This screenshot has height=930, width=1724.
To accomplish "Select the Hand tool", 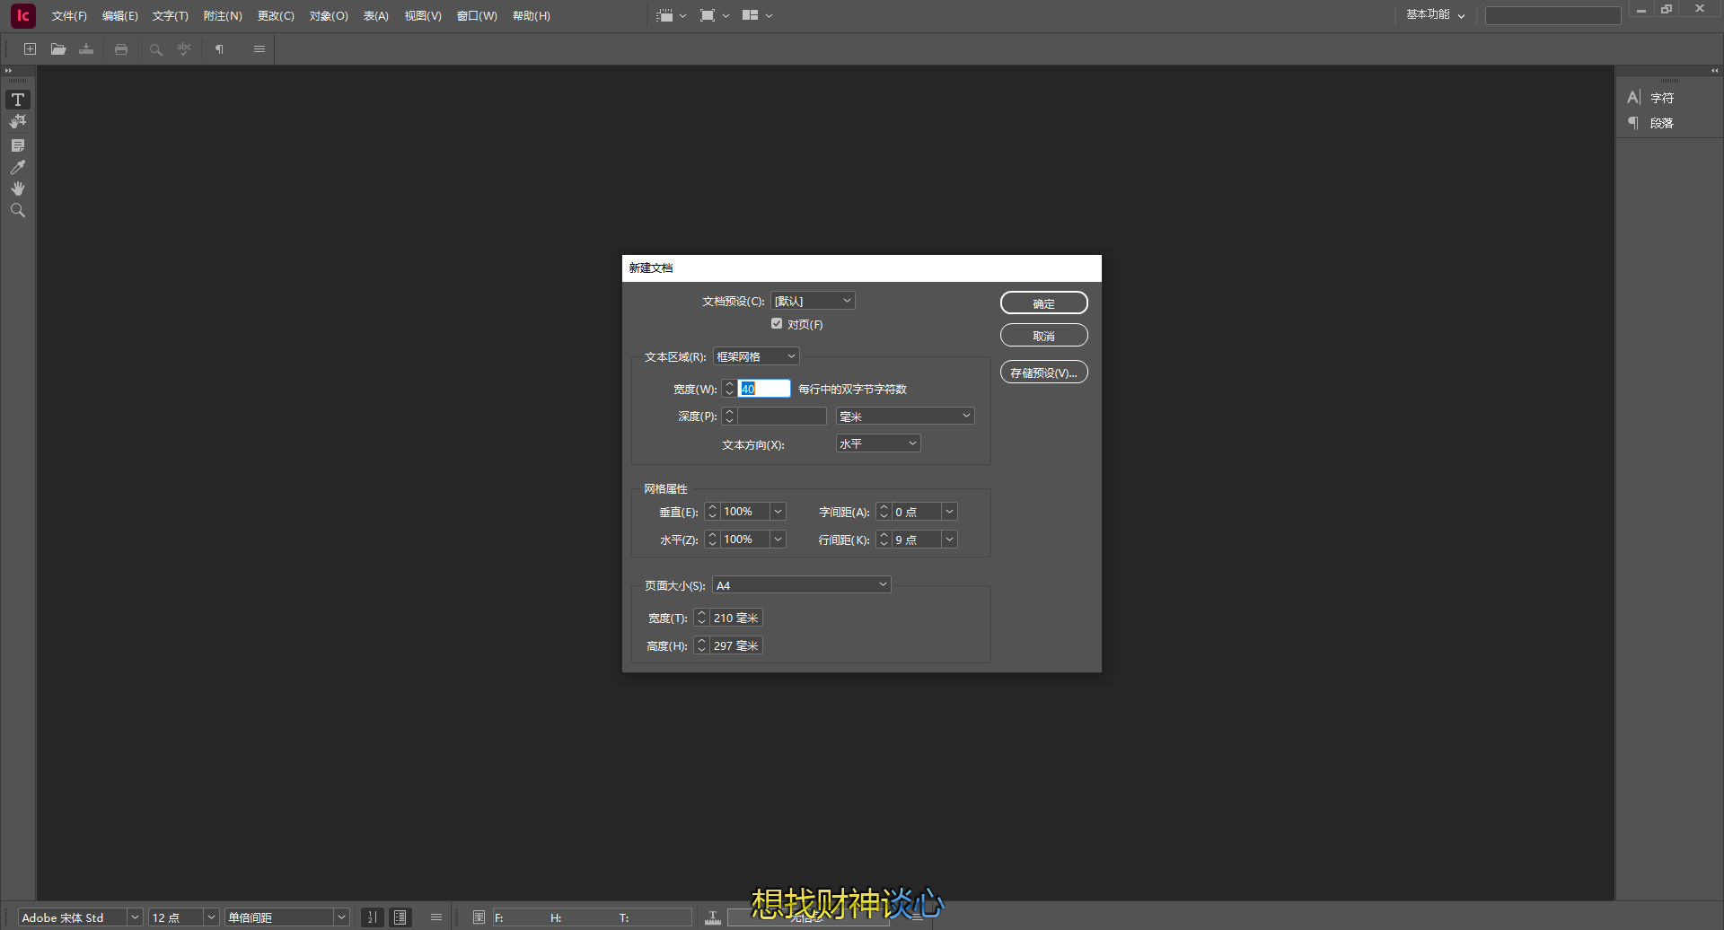I will (x=17, y=189).
